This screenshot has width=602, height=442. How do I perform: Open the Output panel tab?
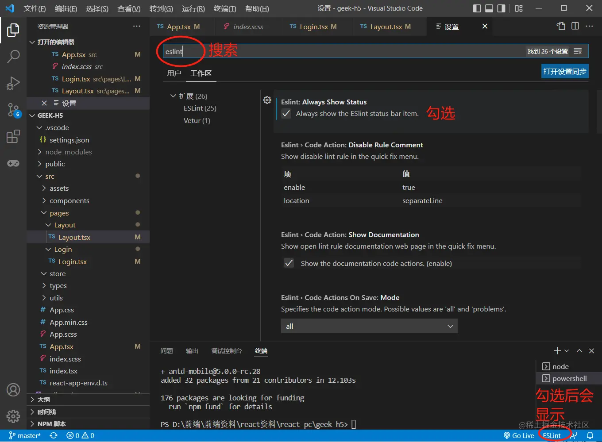[x=192, y=351]
